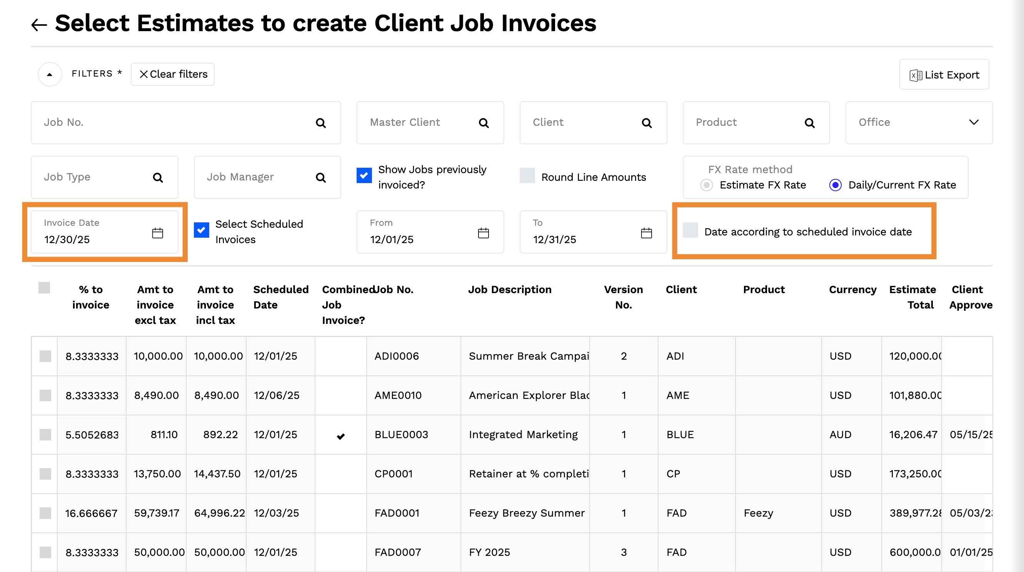Select the ADI0006 row checkbox
Viewport: 1024px width, 572px height.
(x=45, y=356)
